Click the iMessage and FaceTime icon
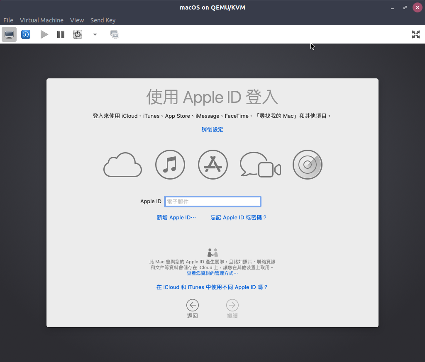The image size is (425, 362). 260,165
